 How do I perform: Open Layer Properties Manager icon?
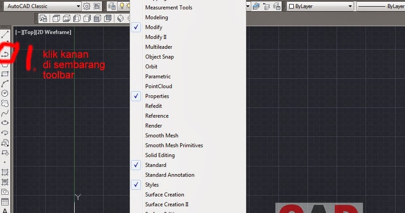pos(112,6)
